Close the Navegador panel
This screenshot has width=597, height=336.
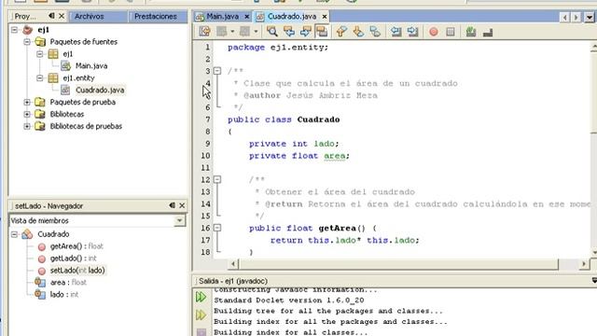coord(182,205)
